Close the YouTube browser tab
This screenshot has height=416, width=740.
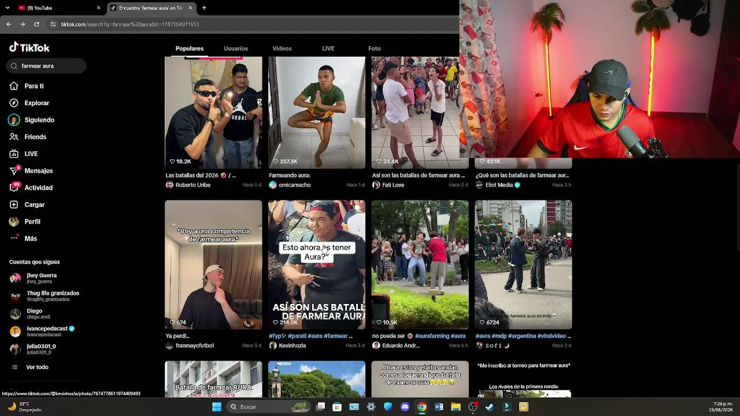pyautogui.click(x=98, y=8)
